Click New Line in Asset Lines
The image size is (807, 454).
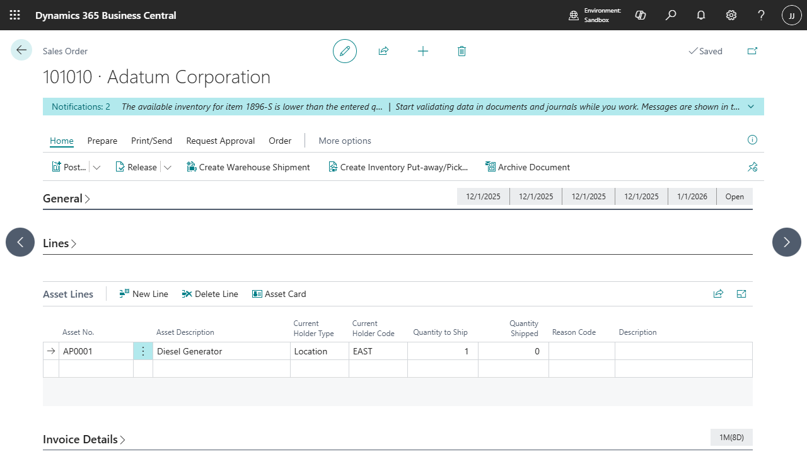pos(144,294)
